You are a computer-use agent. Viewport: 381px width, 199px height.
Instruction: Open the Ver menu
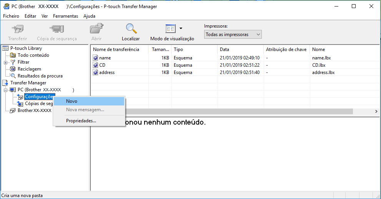click(x=45, y=16)
